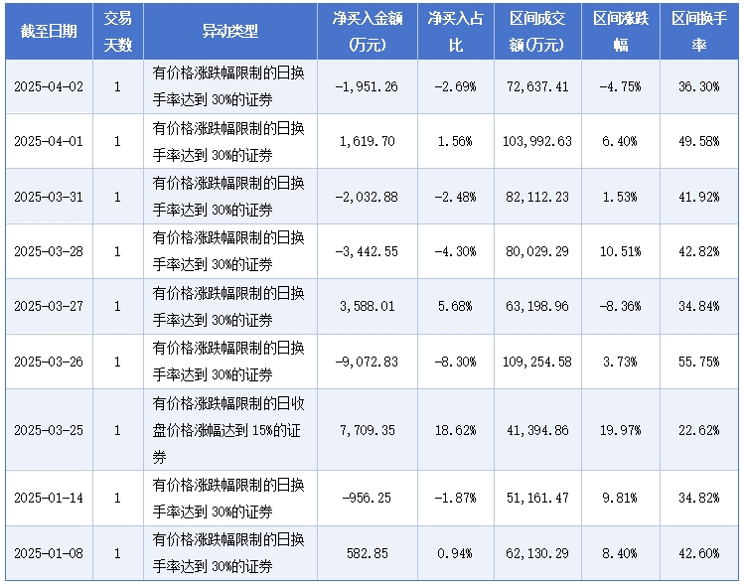Click the 交易天数 column header

click(118, 32)
